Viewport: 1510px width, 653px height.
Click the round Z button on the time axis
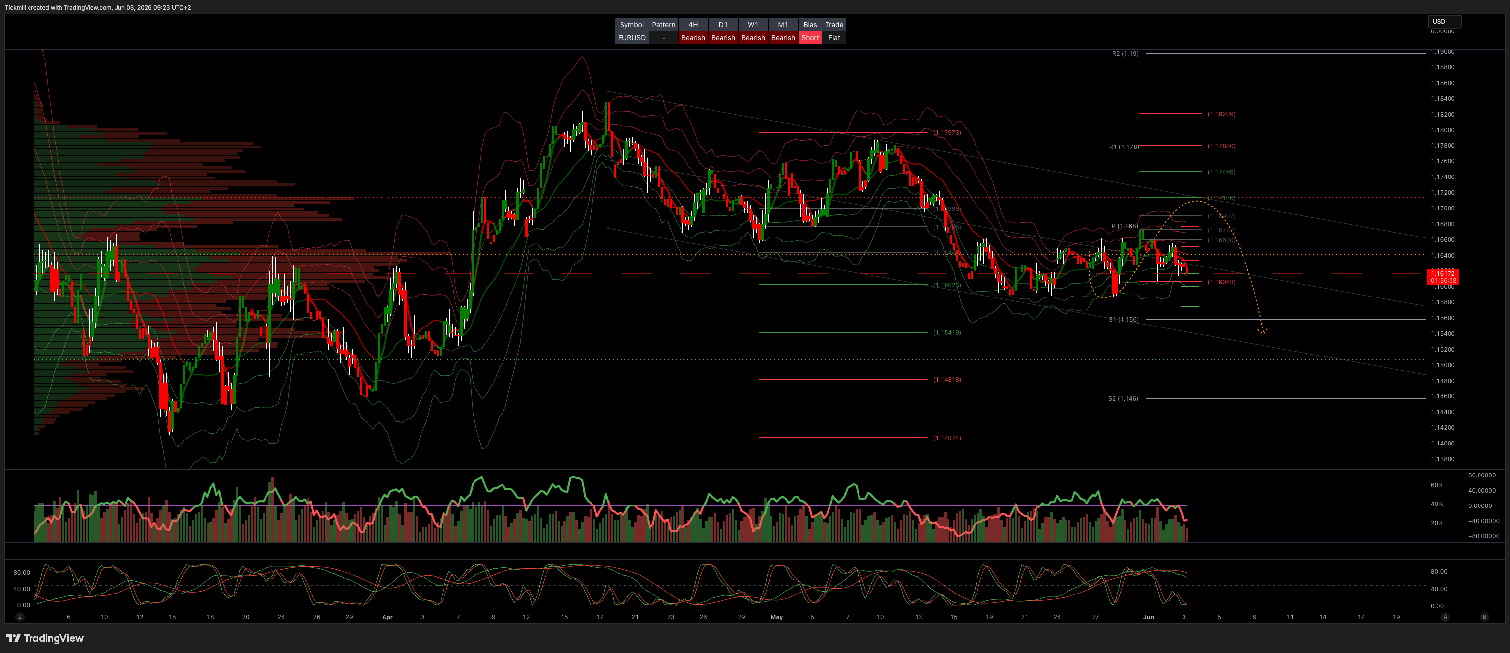(x=20, y=617)
